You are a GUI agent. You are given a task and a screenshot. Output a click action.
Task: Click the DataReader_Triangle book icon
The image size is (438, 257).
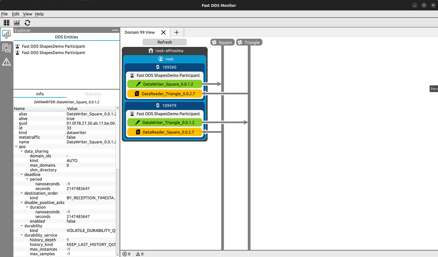click(137, 94)
